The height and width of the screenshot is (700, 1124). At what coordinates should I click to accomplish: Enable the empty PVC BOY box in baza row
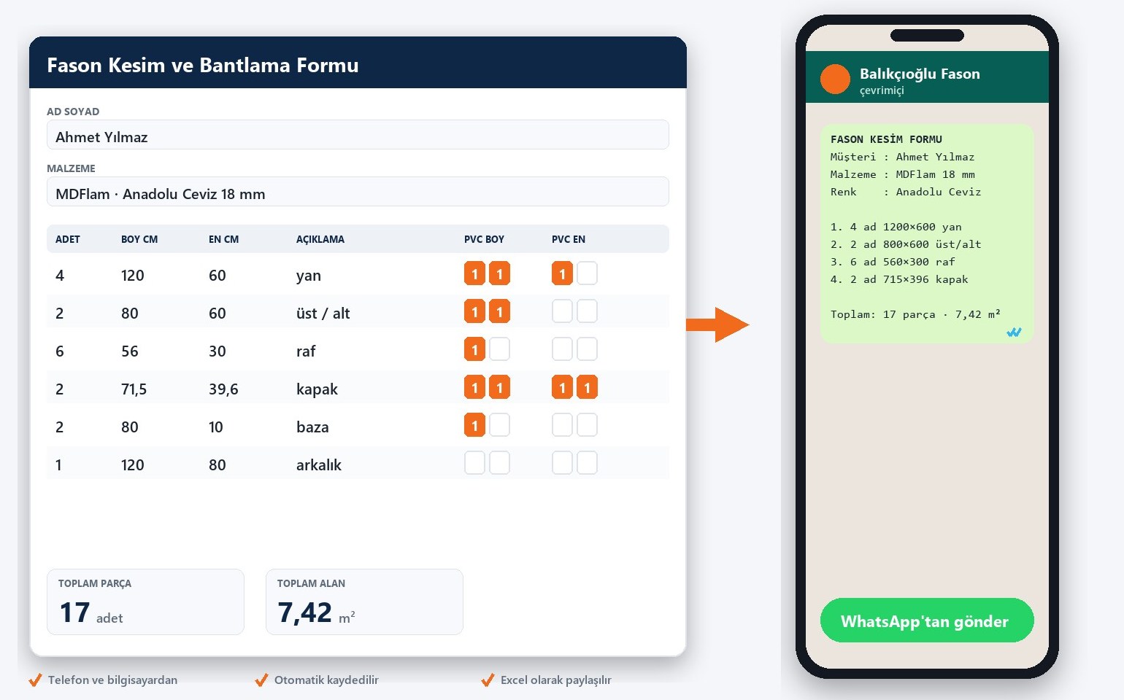499,425
